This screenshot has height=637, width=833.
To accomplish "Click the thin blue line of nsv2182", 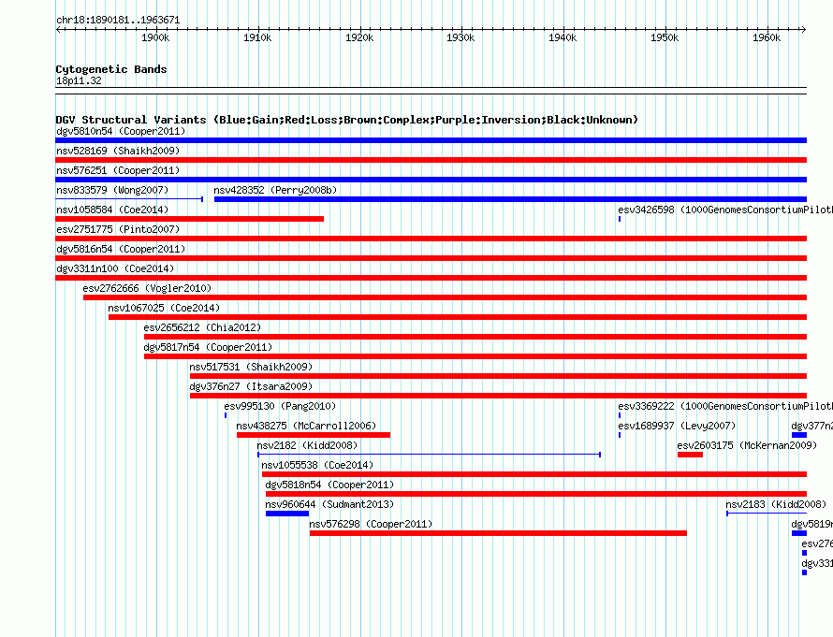I will pyautogui.click(x=430, y=455).
